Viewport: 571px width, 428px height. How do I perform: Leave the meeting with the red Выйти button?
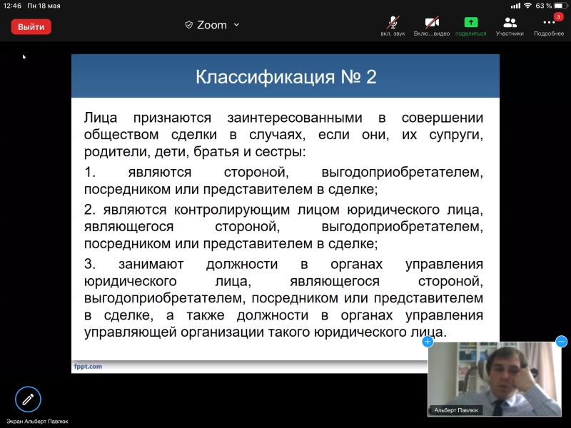(x=31, y=27)
